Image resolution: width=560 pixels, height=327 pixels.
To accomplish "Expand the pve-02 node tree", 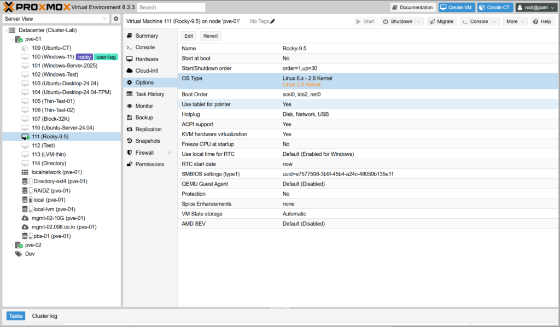I will coord(13,245).
